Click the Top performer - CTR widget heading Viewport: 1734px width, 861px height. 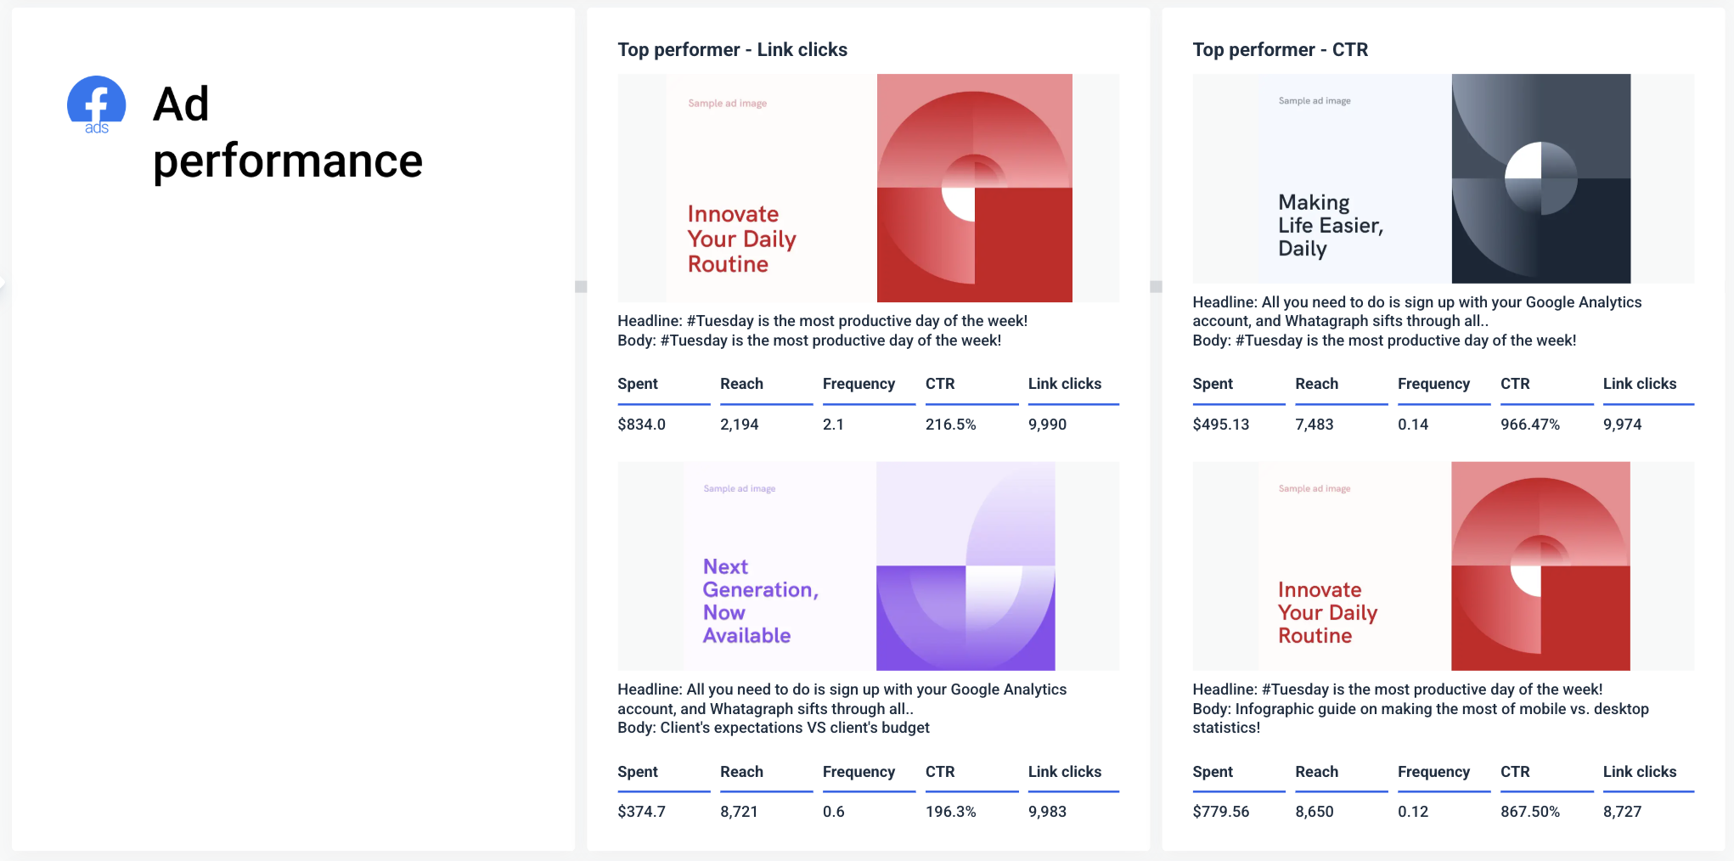pyautogui.click(x=1281, y=49)
